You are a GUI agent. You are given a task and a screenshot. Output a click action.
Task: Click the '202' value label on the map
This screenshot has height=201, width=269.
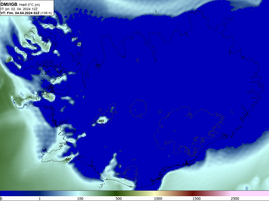(101, 121)
